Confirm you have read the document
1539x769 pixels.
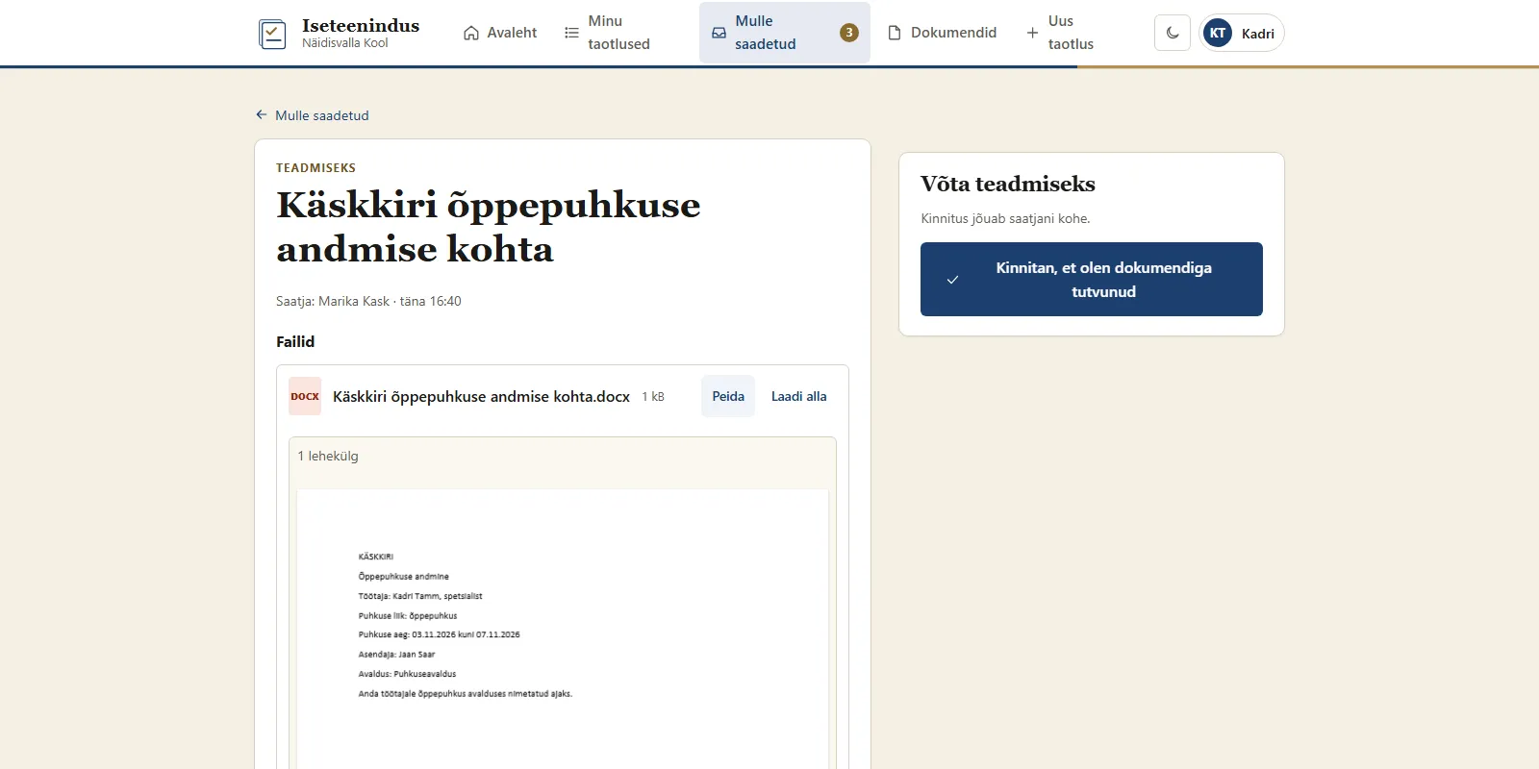pos(1092,280)
